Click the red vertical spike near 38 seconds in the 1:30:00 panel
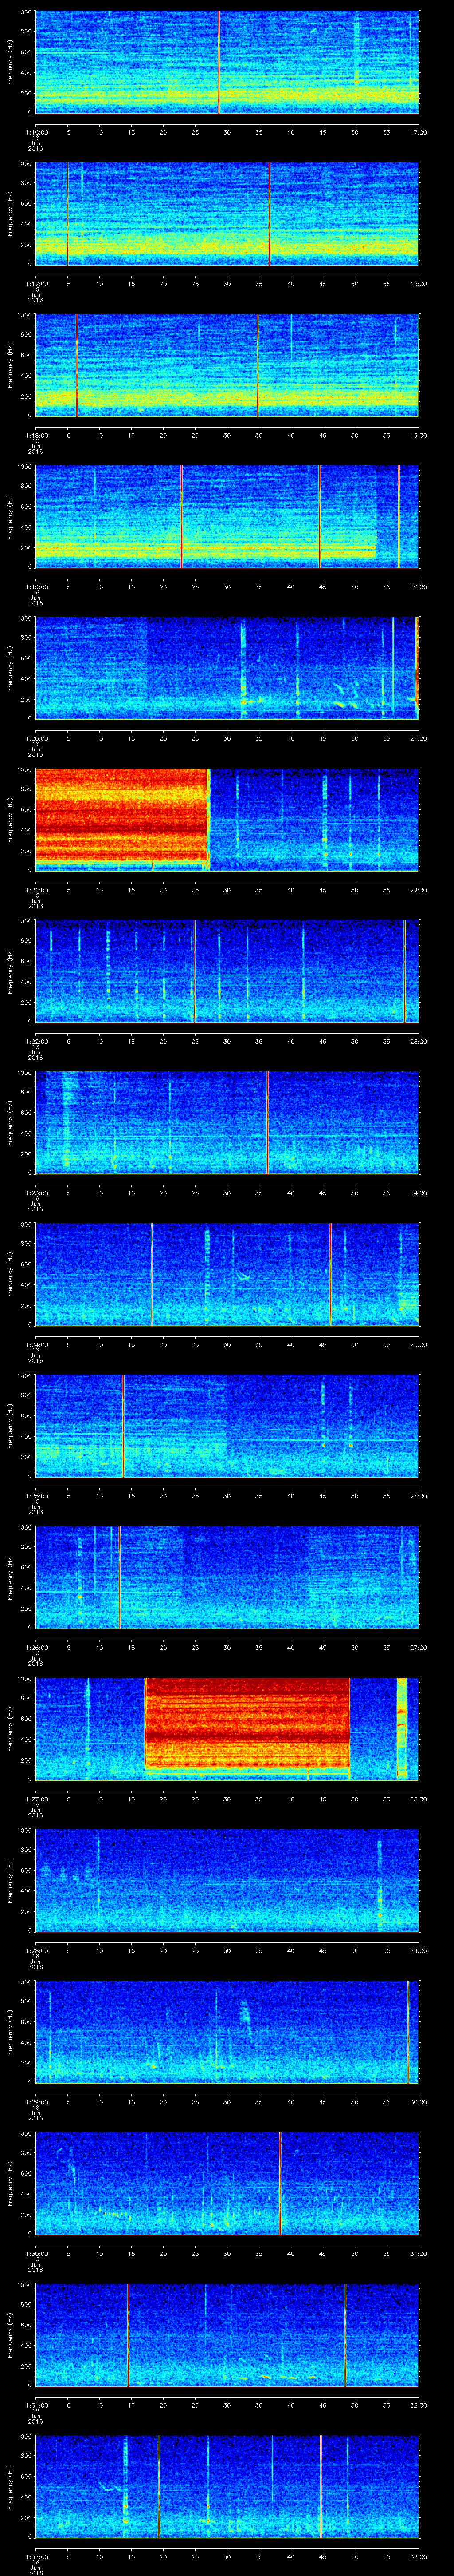 [x=280, y=2183]
